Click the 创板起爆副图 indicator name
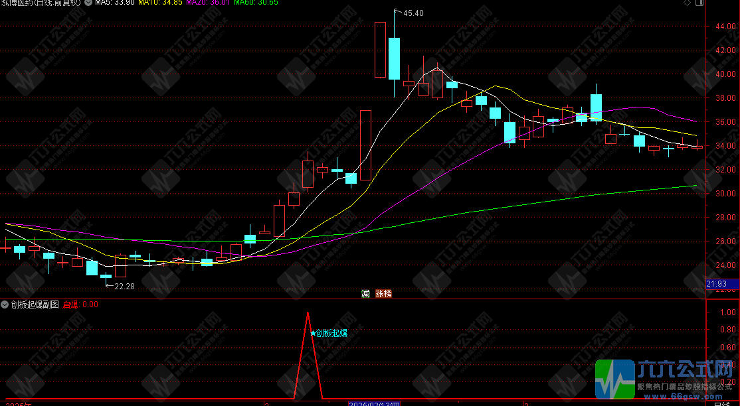This screenshot has height=406, width=740. [35, 304]
